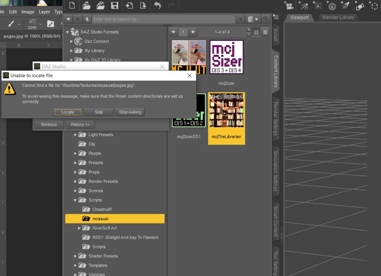Create a new distant light
The image size is (381, 276).
point(303,6)
